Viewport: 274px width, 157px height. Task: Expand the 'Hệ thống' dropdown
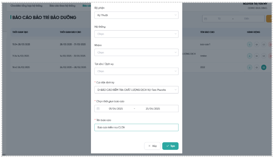pos(136,34)
